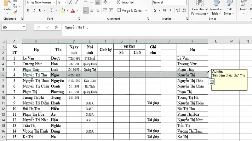Viewport: 252px width, 141px height.
Task: Open Conditional Formatting menu
Action: pyautogui.click(x=200, y=8)
